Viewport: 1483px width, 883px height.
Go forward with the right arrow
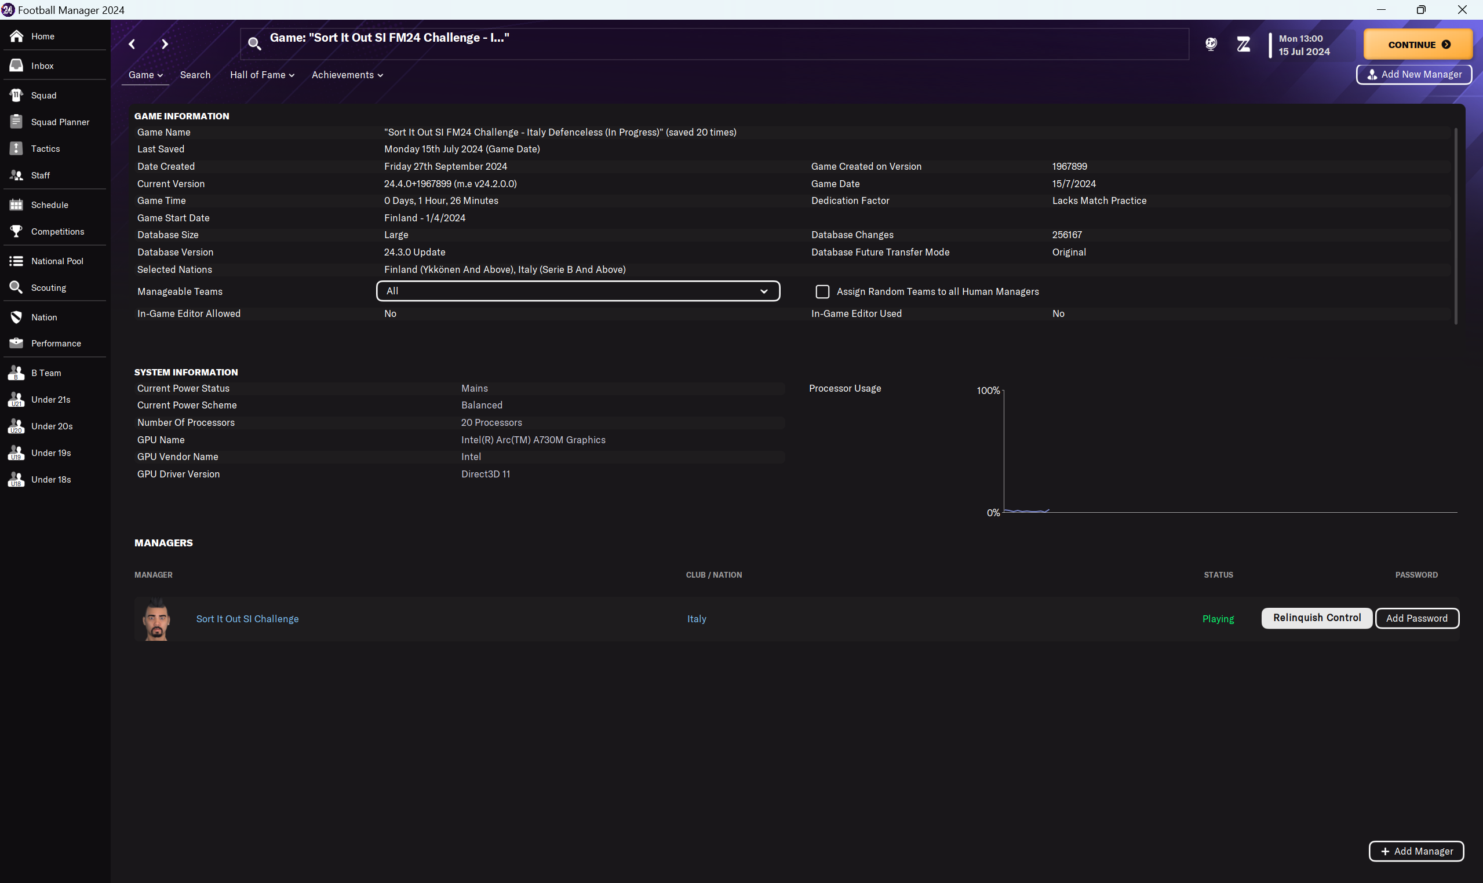point(165,44)
